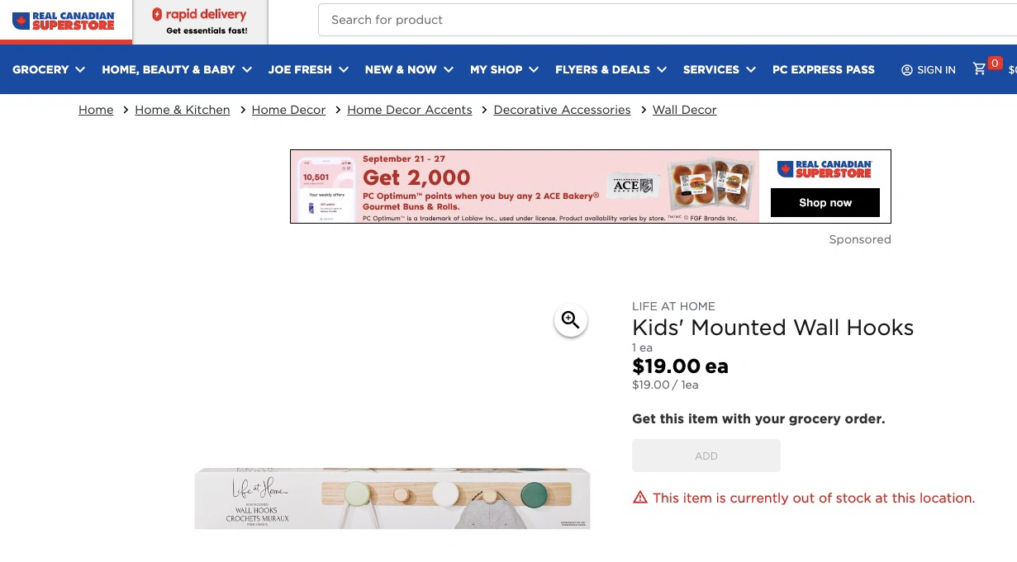This screenshot has height=562, width=1017.
Task: Open the shopping cart icon
Action: tap(980, 69)
